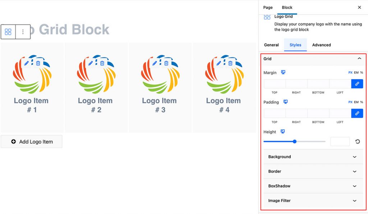Image resolution: width=368 pixels, height=214 pixels.
Task: Expand the Border panel
Action: (313, 171)
